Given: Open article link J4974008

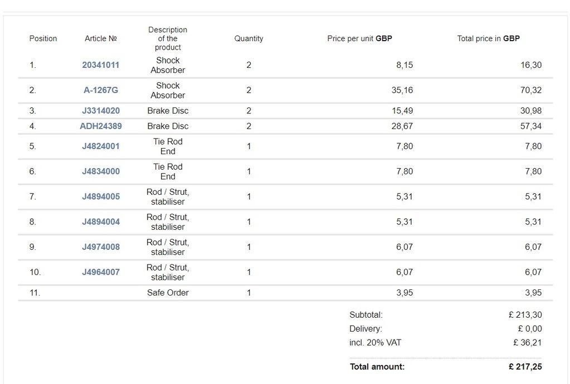Looking at the screenshot, I should pyautogui.click(x=101, y=247).
